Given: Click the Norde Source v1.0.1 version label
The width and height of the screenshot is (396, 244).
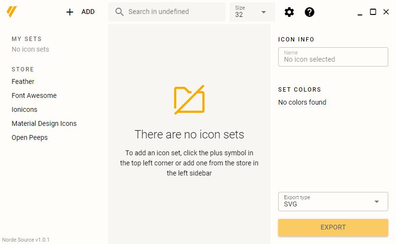Looking at the screenshot, I should click(26, 240).
